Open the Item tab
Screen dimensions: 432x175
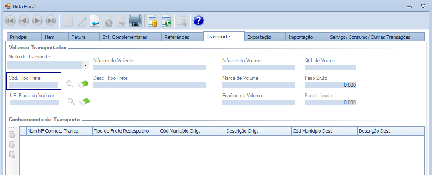[55, 37]
